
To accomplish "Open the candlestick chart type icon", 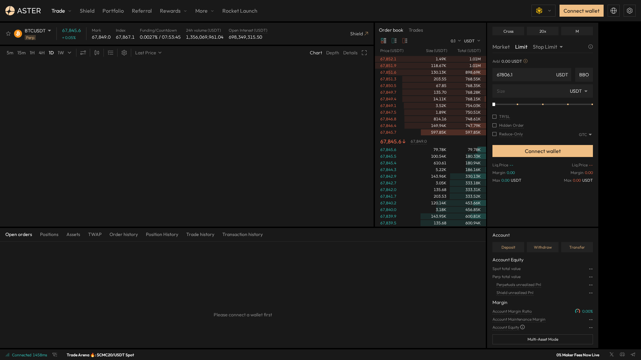I will click(x=97, y=53).
